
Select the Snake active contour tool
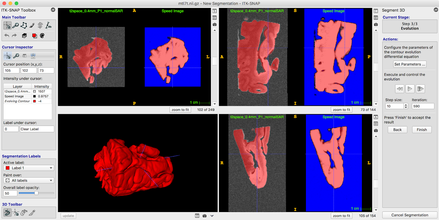click(x=40, y=26)
